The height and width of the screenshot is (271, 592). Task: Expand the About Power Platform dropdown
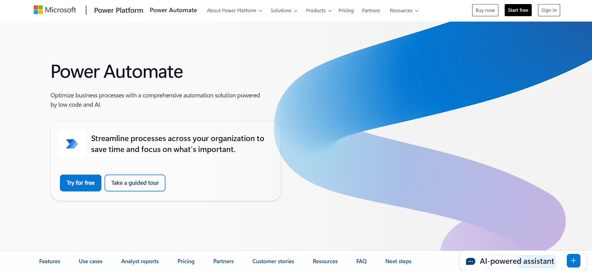[x=235, y=10]
